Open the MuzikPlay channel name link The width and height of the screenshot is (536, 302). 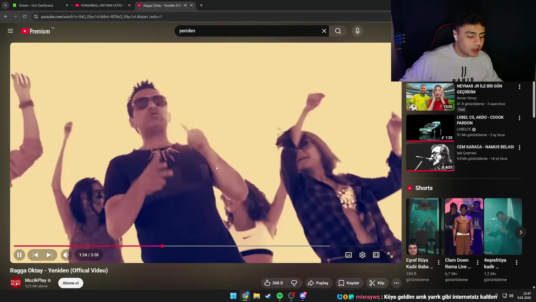coord(36,280)
